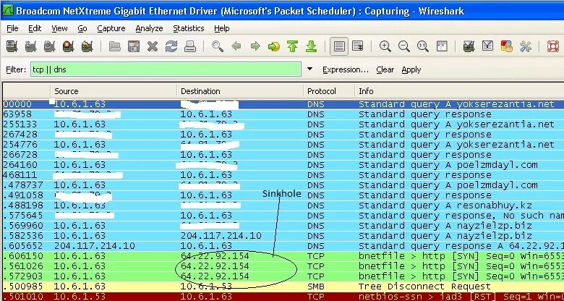This screenshot has width=564, height=301.
Task: Print packets with the printer icon
Action: point(190,46)
